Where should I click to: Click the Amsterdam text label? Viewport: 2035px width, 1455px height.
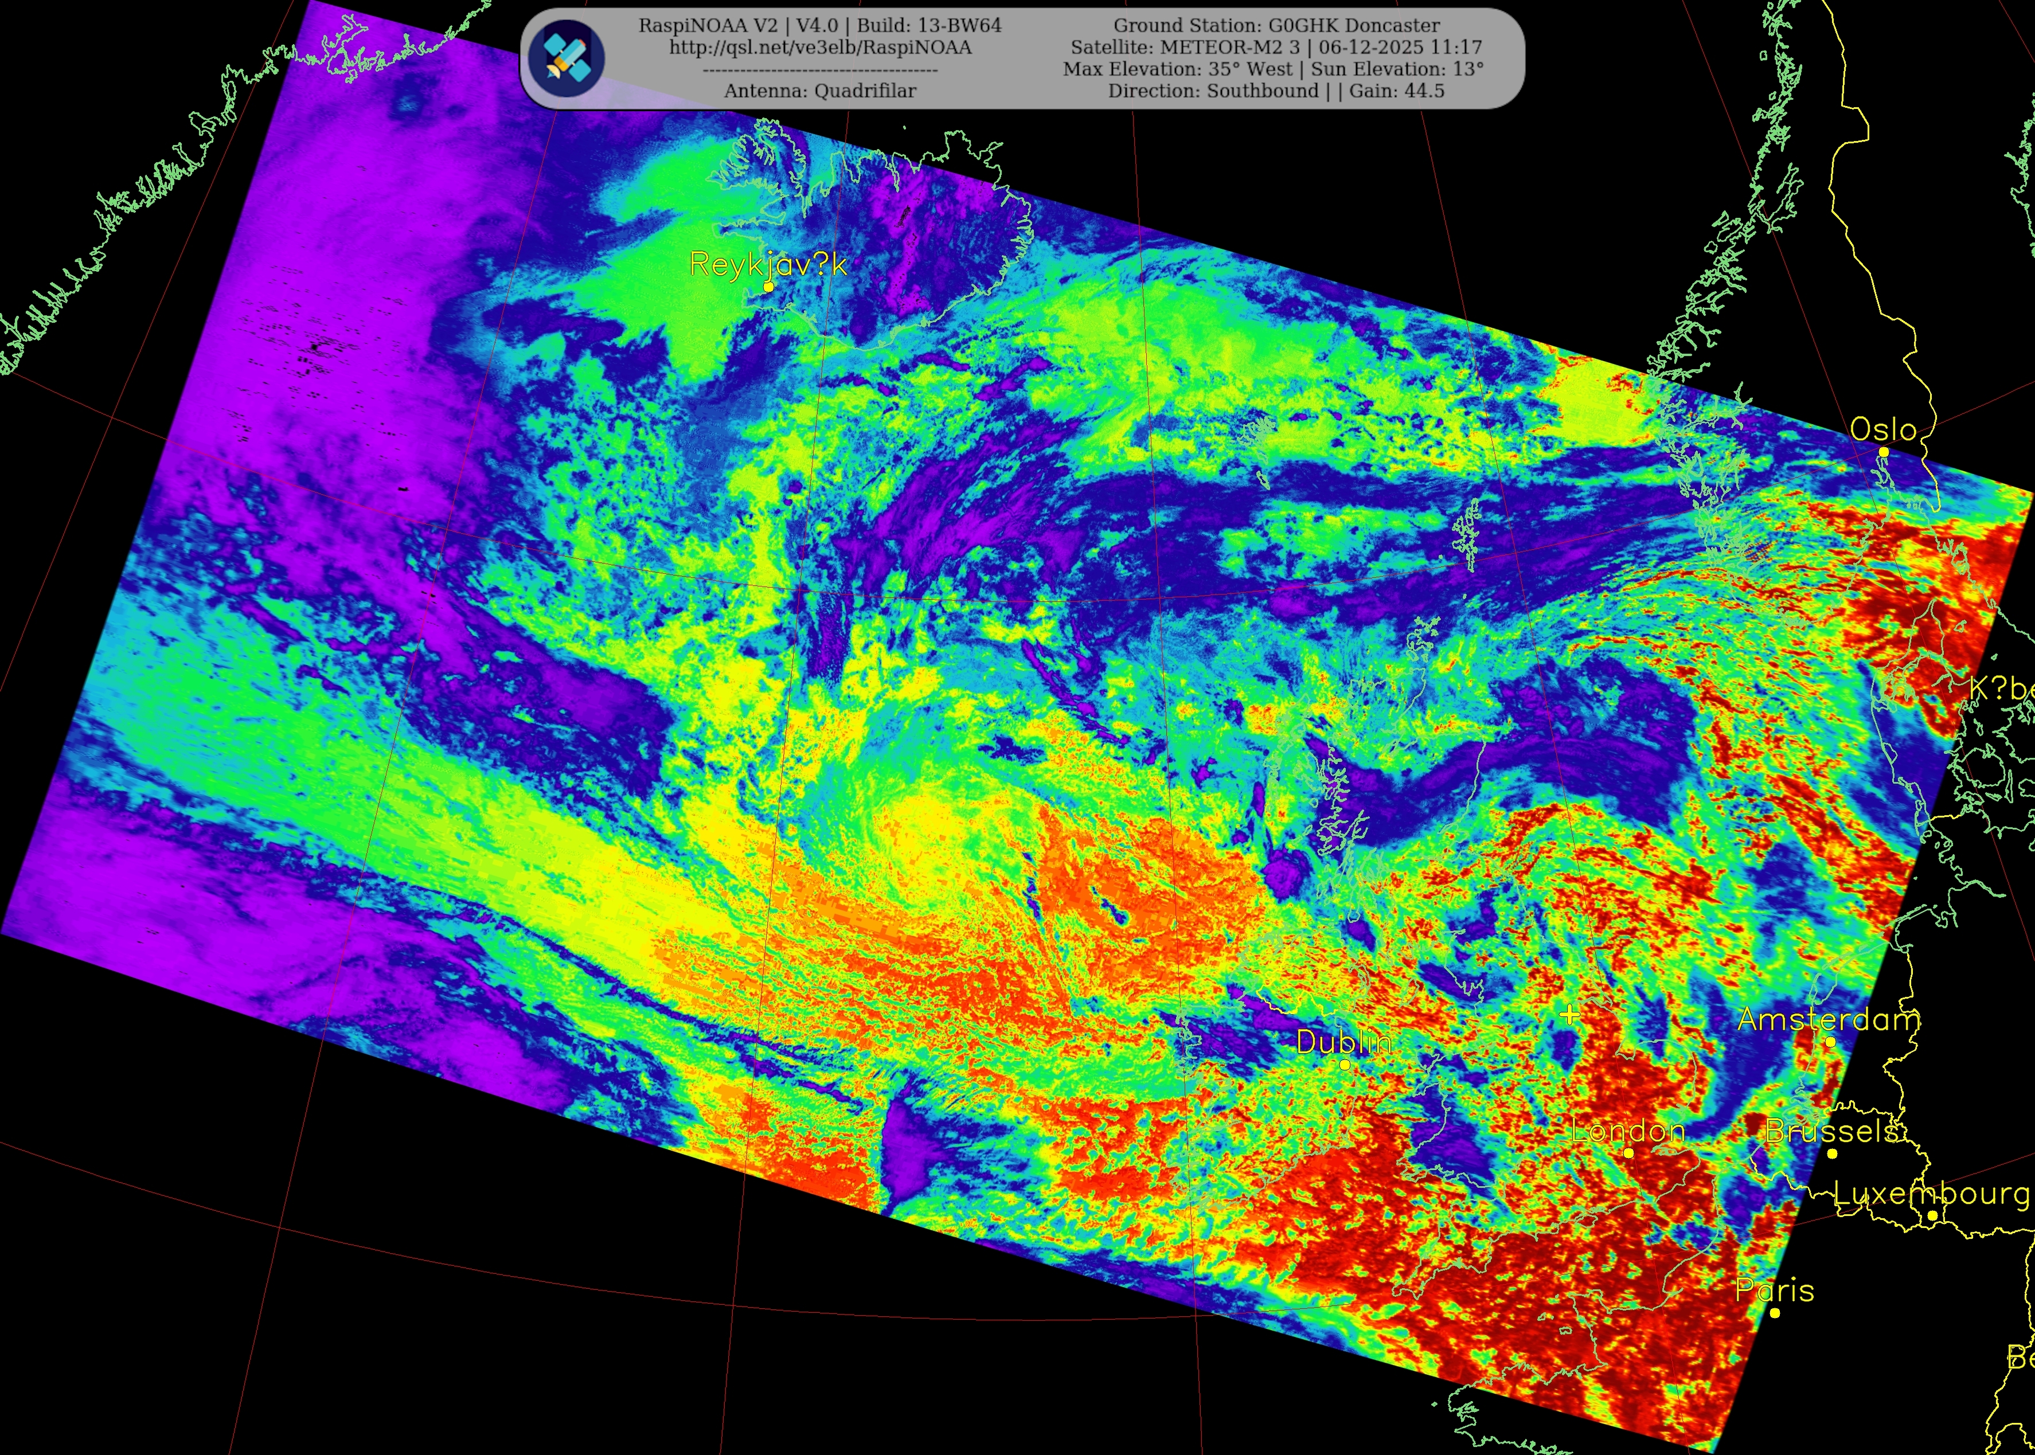[1828, 1019]
